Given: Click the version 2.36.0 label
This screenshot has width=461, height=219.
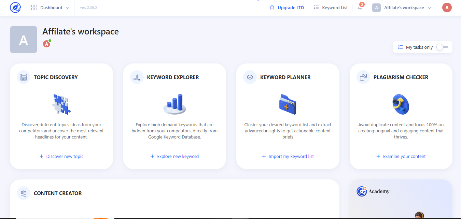Looking at the screenshot, I should [x=88, y=8].
